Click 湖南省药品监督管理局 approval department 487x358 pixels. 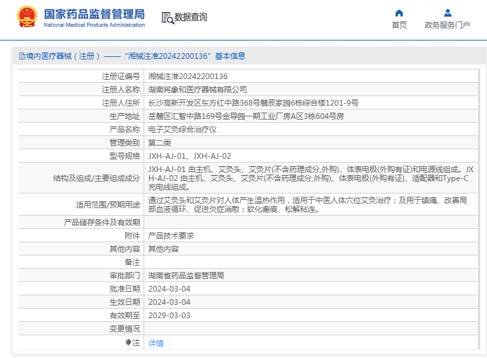tap(186, 276)
